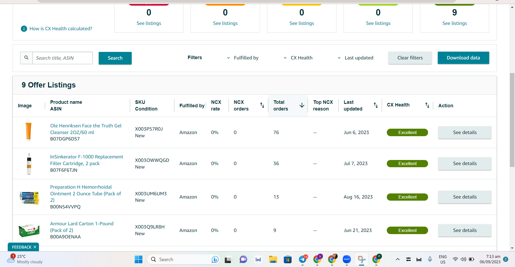This screenshot has width=515, height=267.
Task: Click the magnifier icon in the search box
Action: [x=26, y=58]
